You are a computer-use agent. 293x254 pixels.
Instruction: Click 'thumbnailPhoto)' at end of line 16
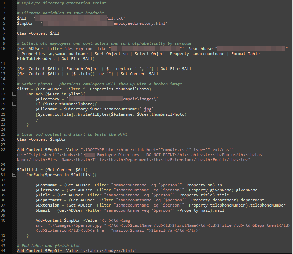tap(133, 89)
